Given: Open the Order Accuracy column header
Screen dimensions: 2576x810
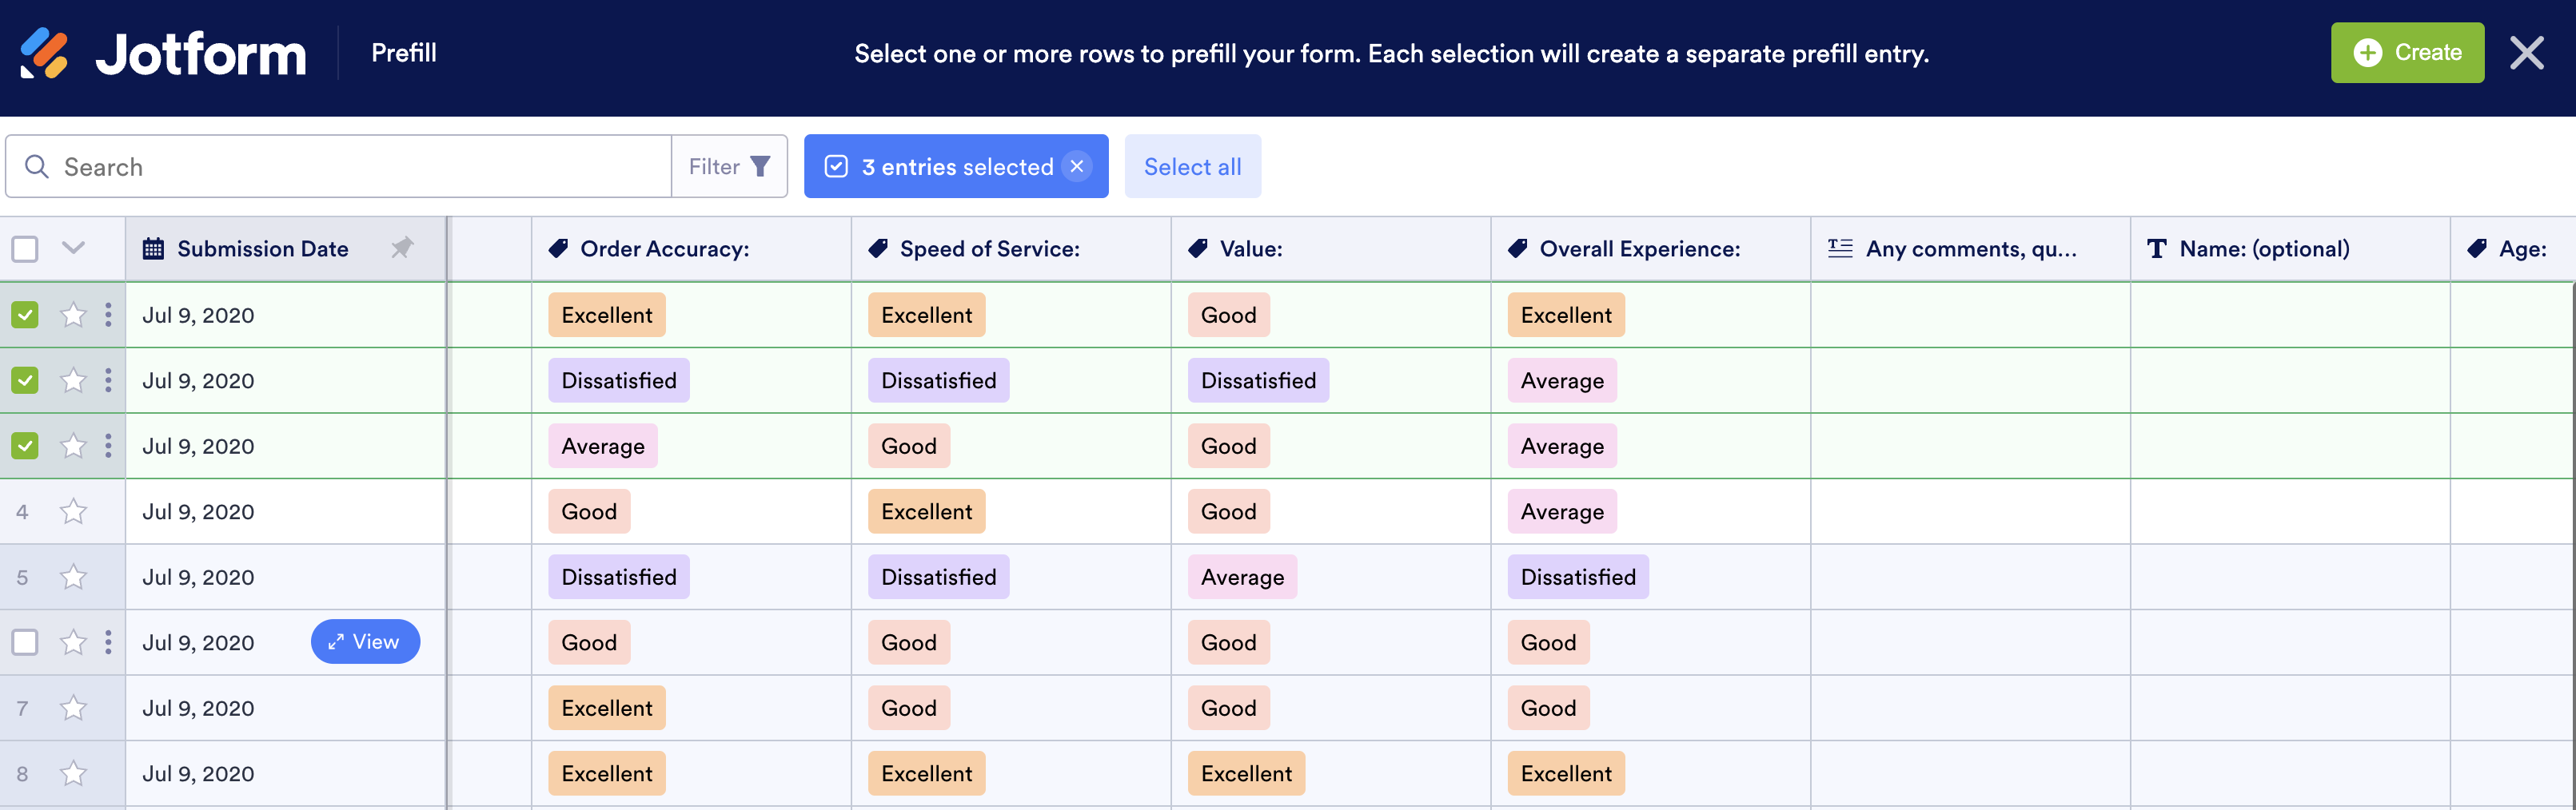Looking at the screenshot, I should [664, 248].
